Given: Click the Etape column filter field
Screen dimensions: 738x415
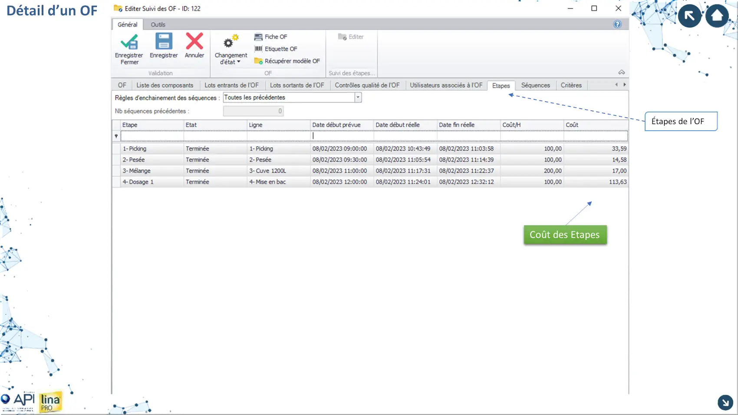Looking at the screenshot, I should 152,136.
